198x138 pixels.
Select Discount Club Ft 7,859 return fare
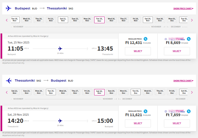coord(177,123)
